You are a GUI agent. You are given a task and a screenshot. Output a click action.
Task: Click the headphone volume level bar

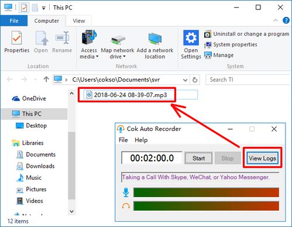[x=206, y=206]
